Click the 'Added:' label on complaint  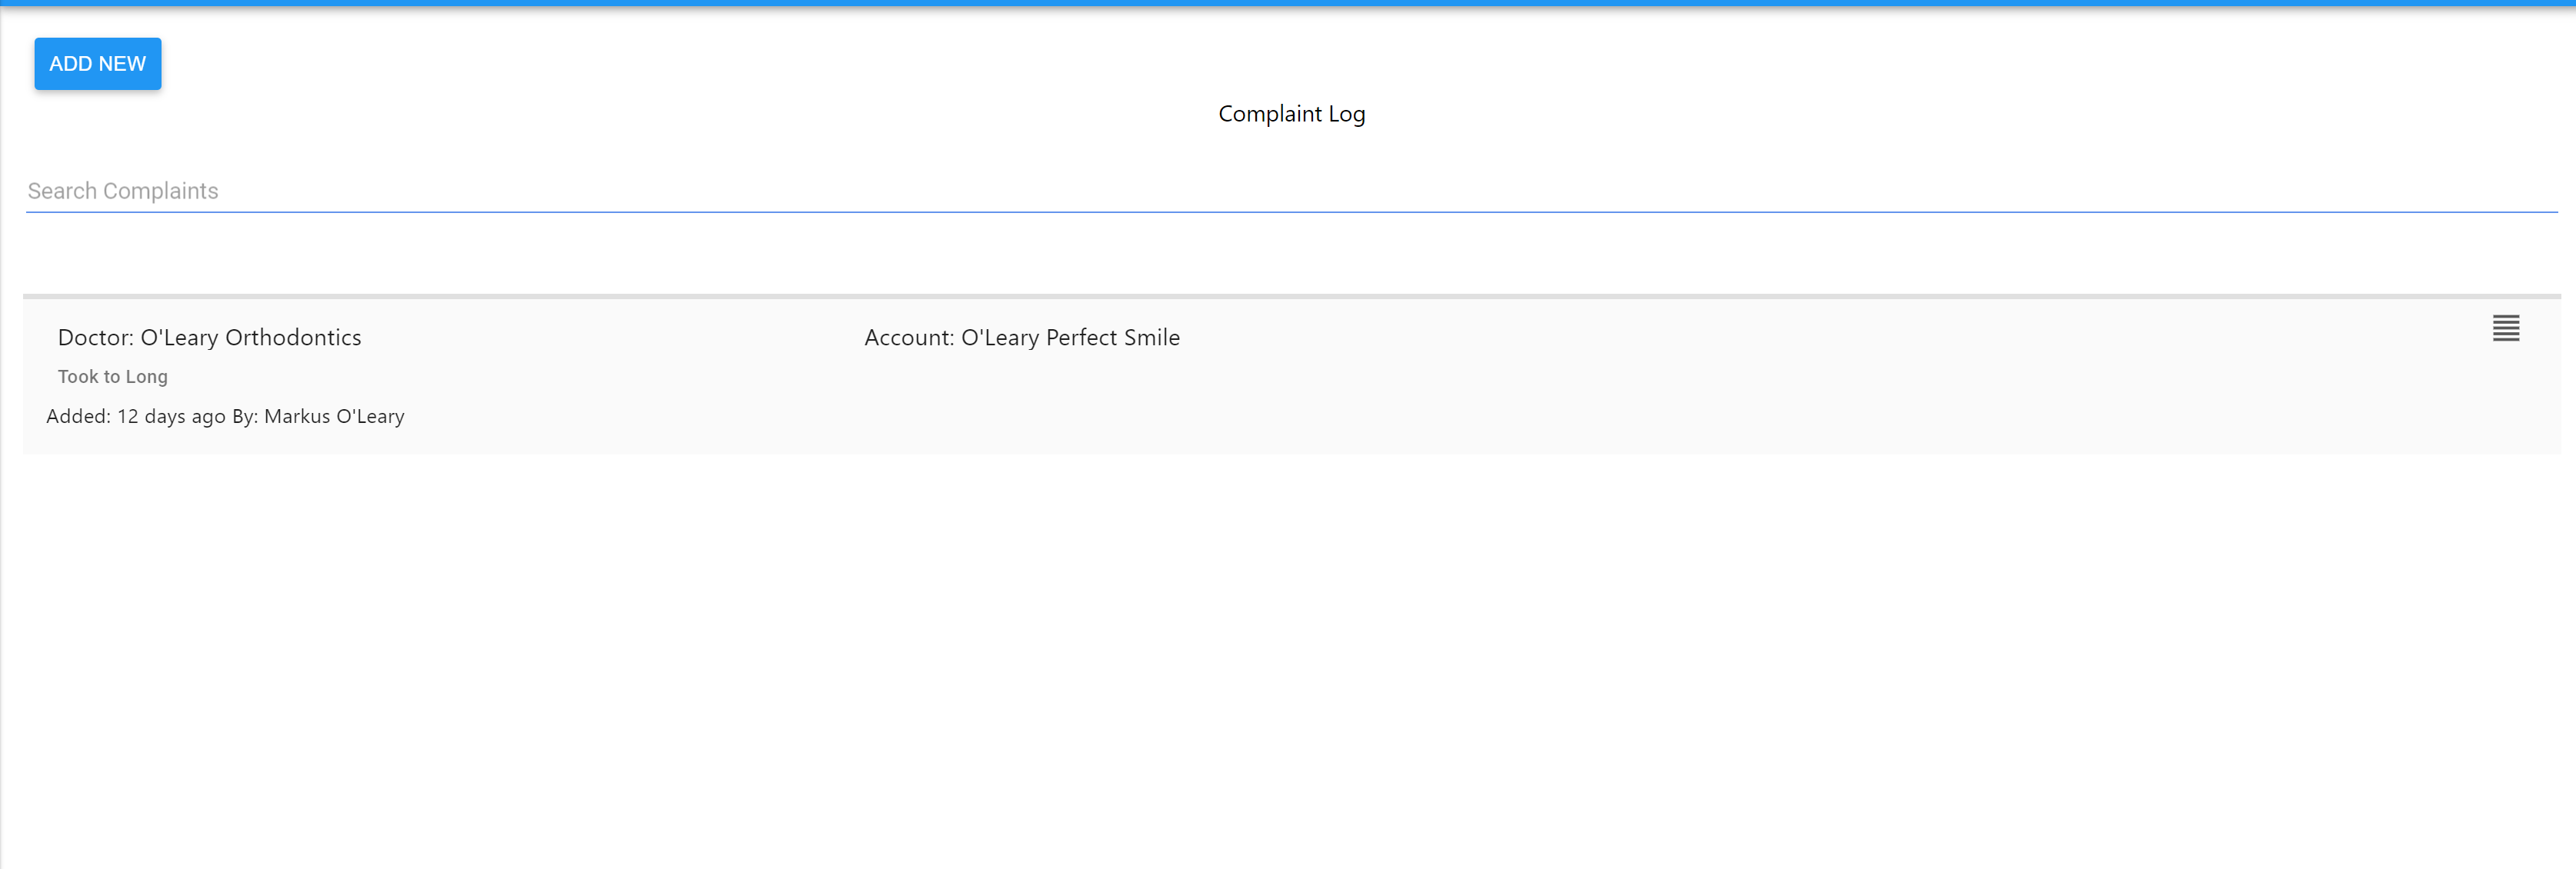pos(78,417)
